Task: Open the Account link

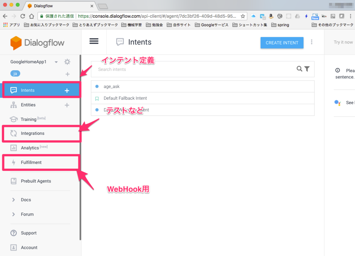Action: pyautogui.click(x=29, y=247)
